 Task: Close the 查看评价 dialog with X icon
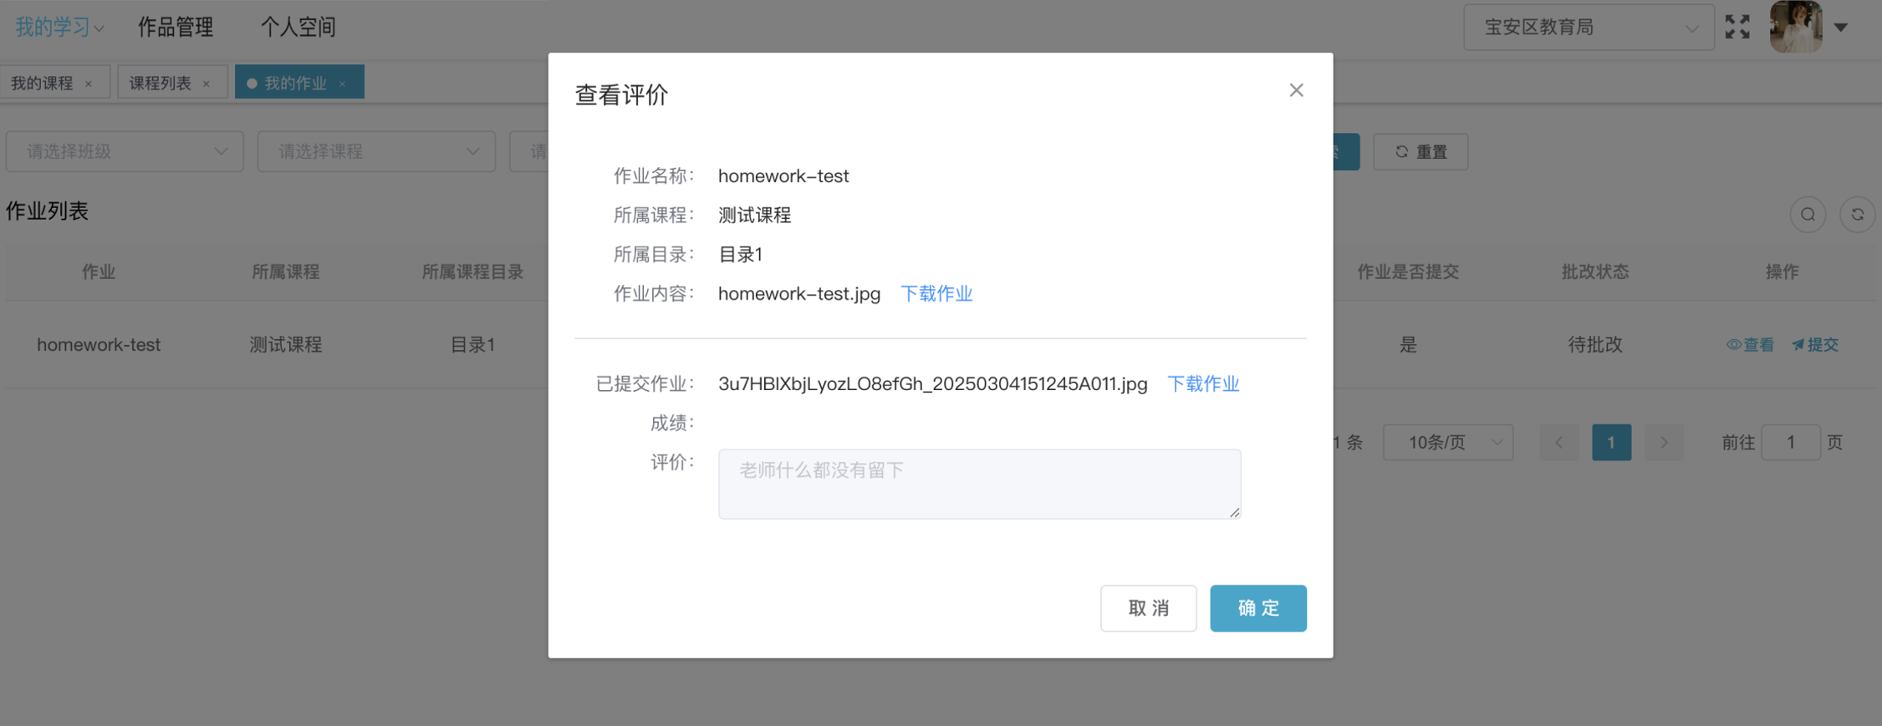pos(1296,90)
